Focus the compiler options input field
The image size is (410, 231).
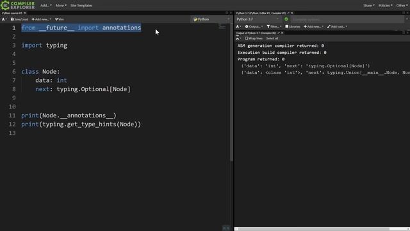tap(347, 19)
